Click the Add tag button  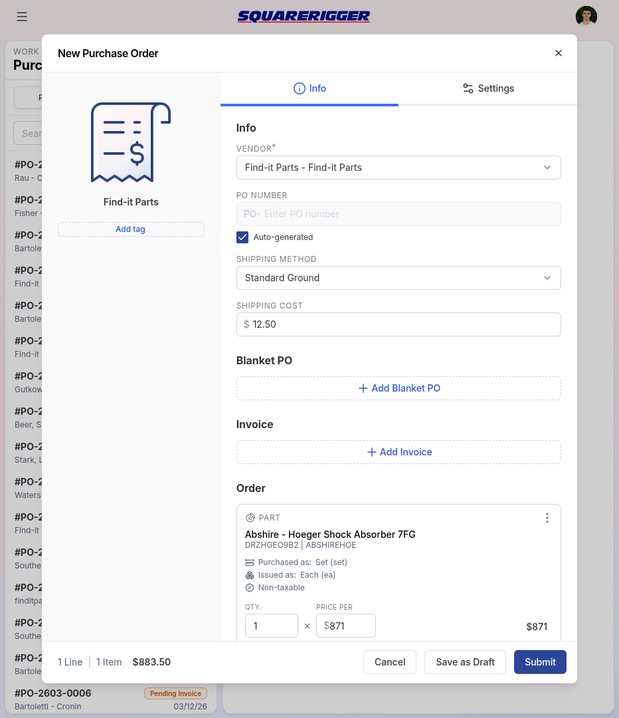[x=131, y=229]
